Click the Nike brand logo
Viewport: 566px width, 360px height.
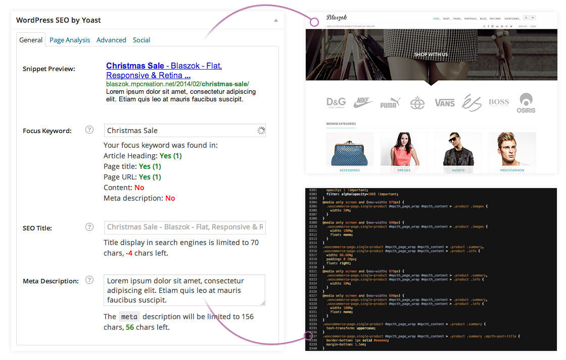click(363, 103)
